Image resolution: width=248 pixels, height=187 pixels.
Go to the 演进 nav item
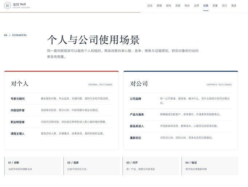click(234, 6)
